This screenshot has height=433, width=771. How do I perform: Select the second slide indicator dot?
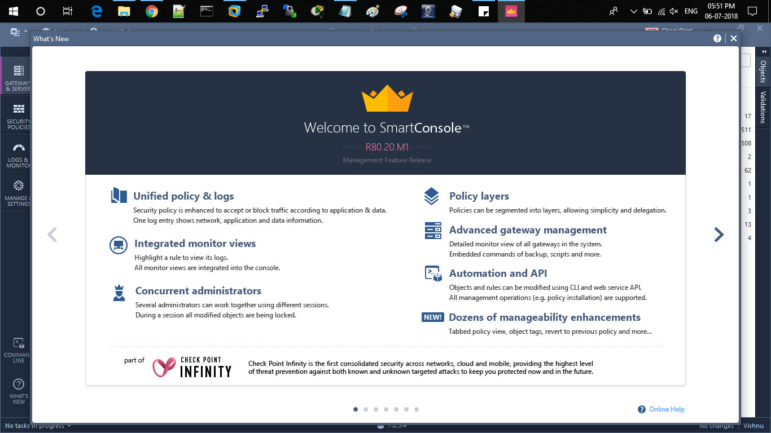366,409
